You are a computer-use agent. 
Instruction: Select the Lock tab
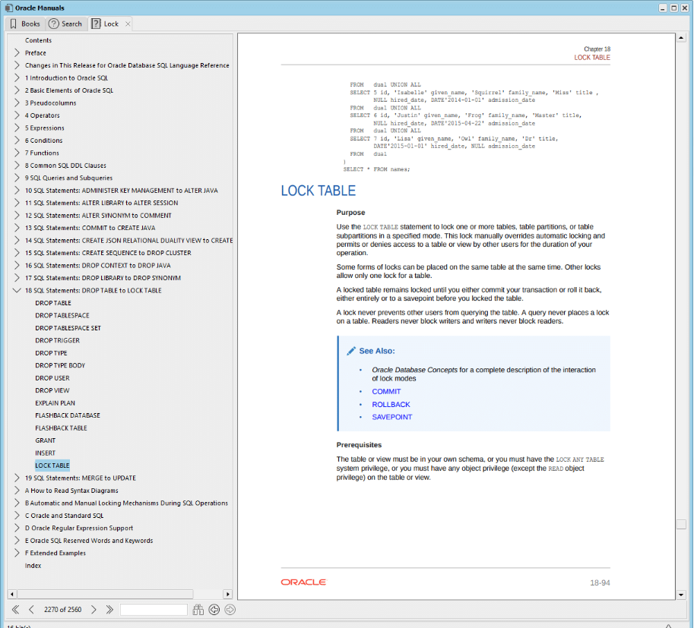click(106, 24)
